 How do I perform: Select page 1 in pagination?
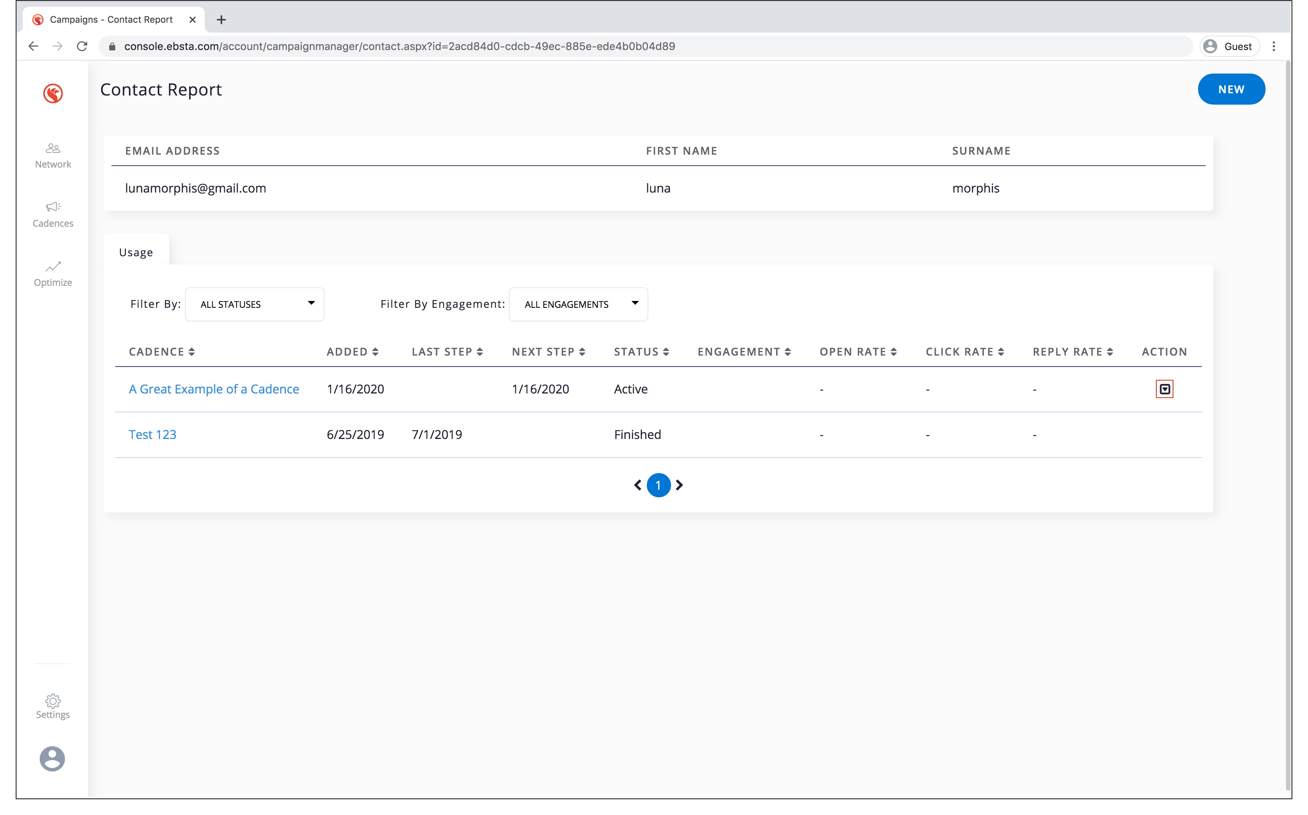tap(658, 485)
